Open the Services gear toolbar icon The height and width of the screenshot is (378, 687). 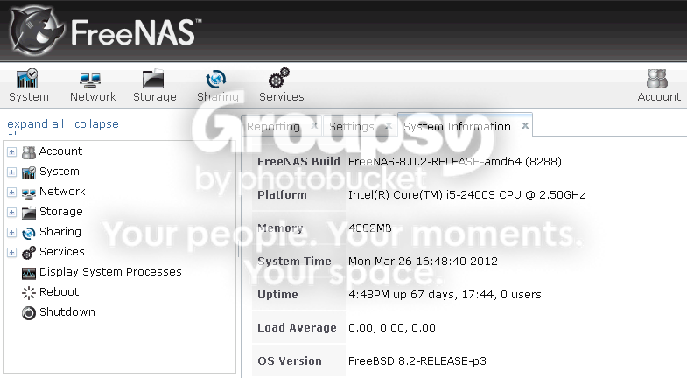[x=279, y=79]
